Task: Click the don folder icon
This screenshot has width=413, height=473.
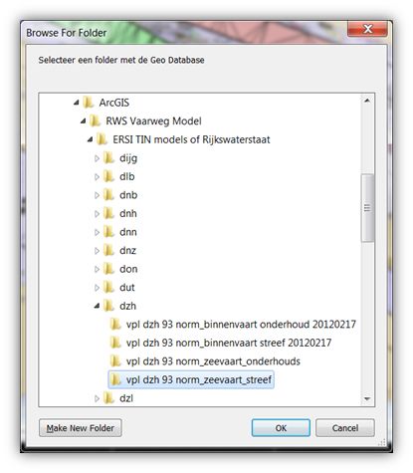Action: tap(108, 269)
